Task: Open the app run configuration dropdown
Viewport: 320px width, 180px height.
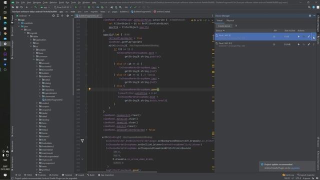Action: click(44, 7)
